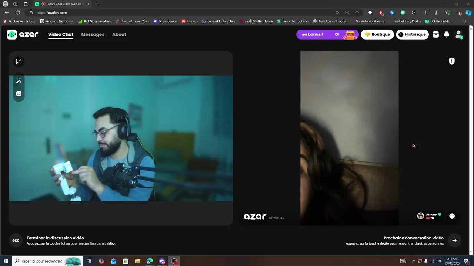Open Ameny's profile avatar
Viewport: 474px width, 266px height.
pos(421,216)
